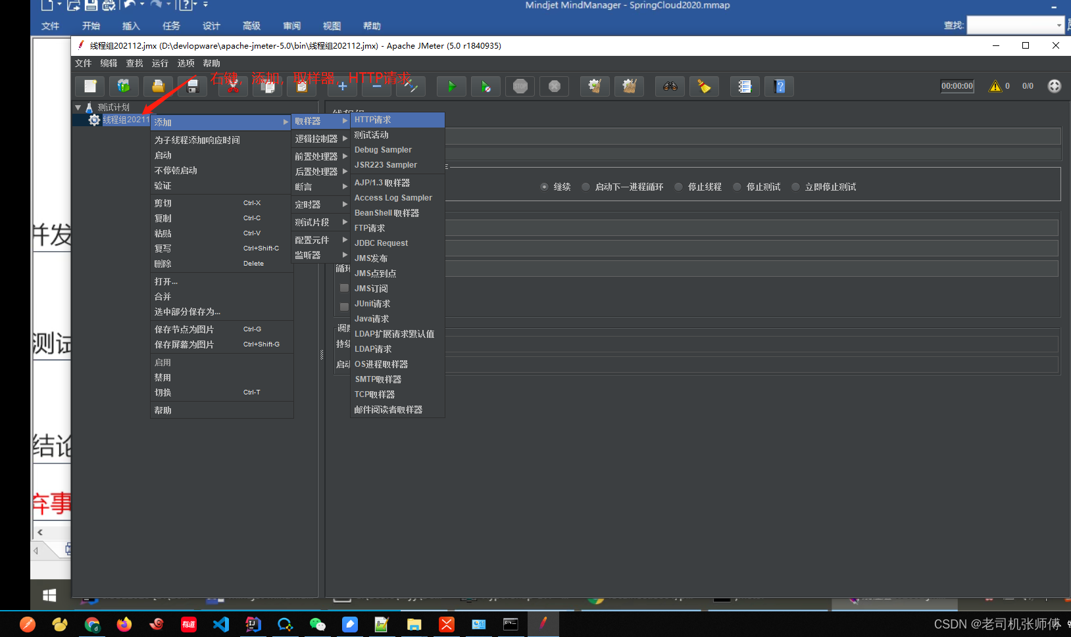Click the remote engine status icon

[x=1055, y=86]
